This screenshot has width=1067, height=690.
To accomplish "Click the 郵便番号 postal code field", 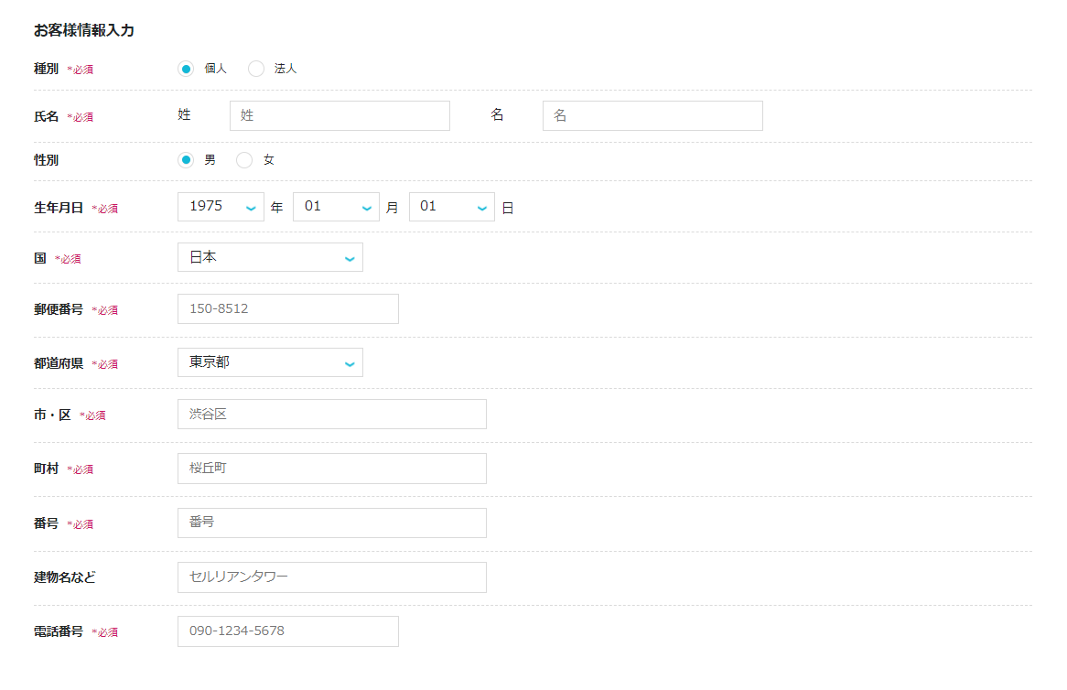I will click(288, 309).
